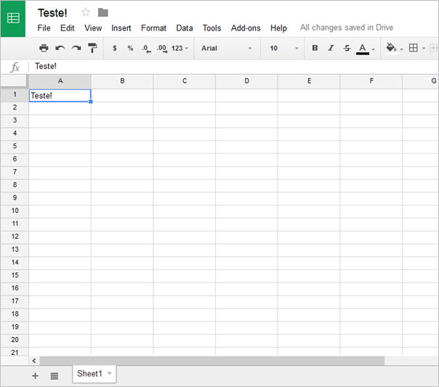Undo the last action

[x=60, y=48]
